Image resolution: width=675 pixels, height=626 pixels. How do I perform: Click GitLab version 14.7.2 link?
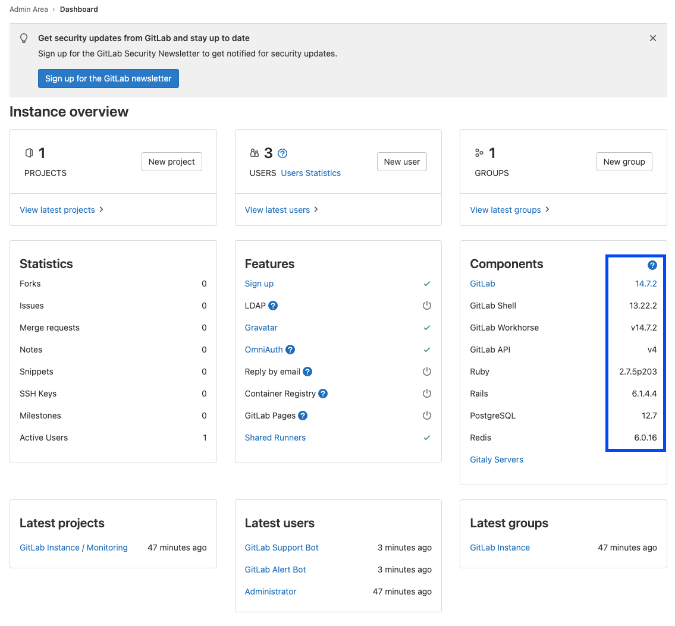[x=646, y=284]
